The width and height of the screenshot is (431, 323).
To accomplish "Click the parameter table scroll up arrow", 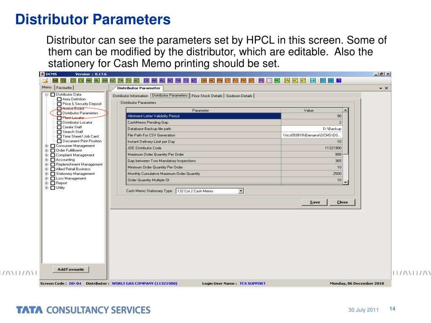I will [x=346, y=110].
